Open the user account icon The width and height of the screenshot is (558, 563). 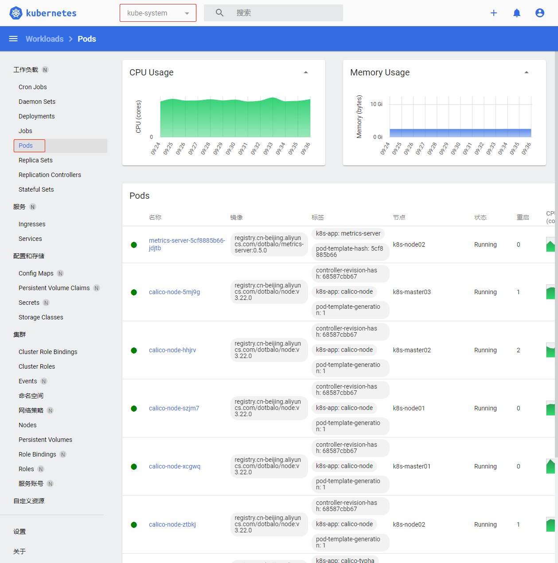point(540,13)
